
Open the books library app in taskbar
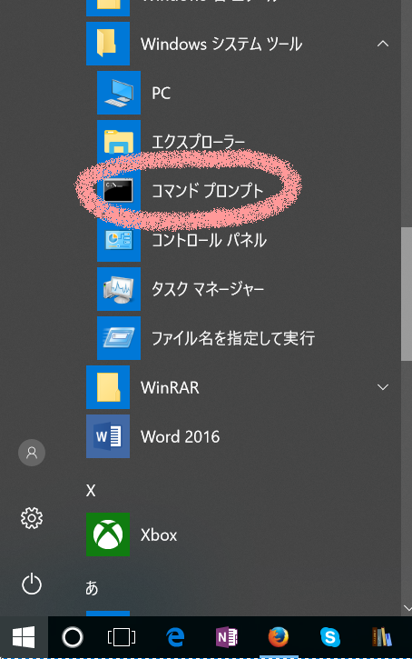(x=381, y=637)
